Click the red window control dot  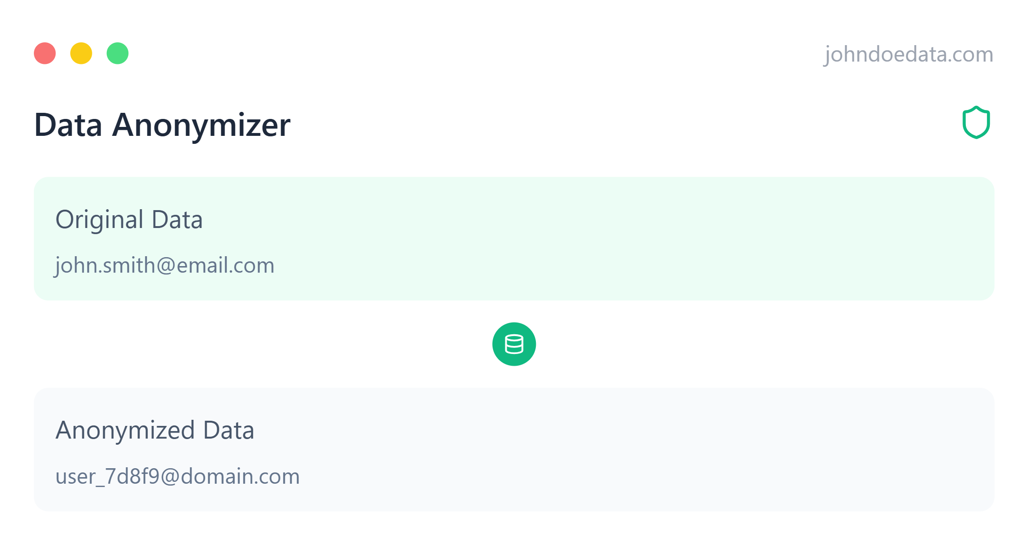[x=45, y=53]
